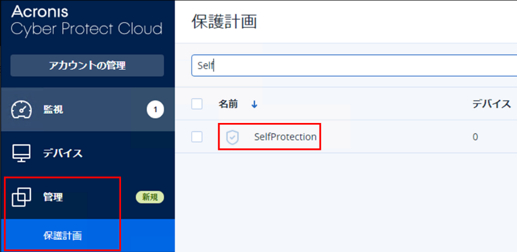Toggle the select-all checkbox in table header
Screen dimensions: 517x252
(x=197, y=104)
